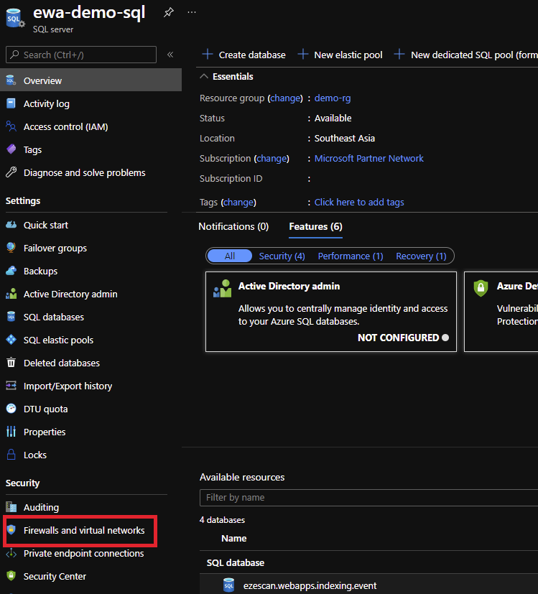Screen dimensions: 538x594
Task: Open the Active Directory admin feature card
Action: (330, 311)
